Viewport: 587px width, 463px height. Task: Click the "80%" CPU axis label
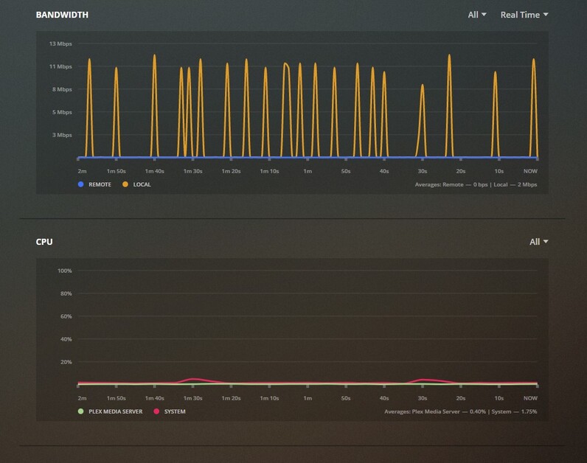point(66,293)
